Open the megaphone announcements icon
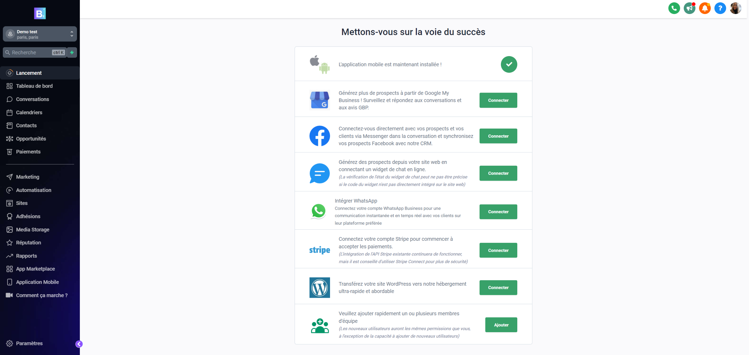This screenshot has height=355, width=749. [689, 8]
